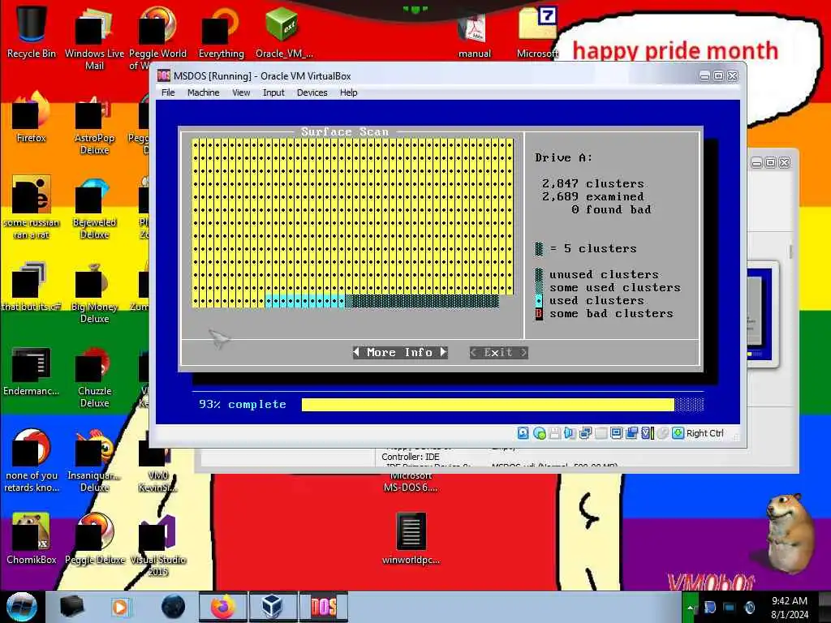Click the Windows Start orb
This screenshot has width=831, height=623.
pyautogui.click(x=21, y=607)
